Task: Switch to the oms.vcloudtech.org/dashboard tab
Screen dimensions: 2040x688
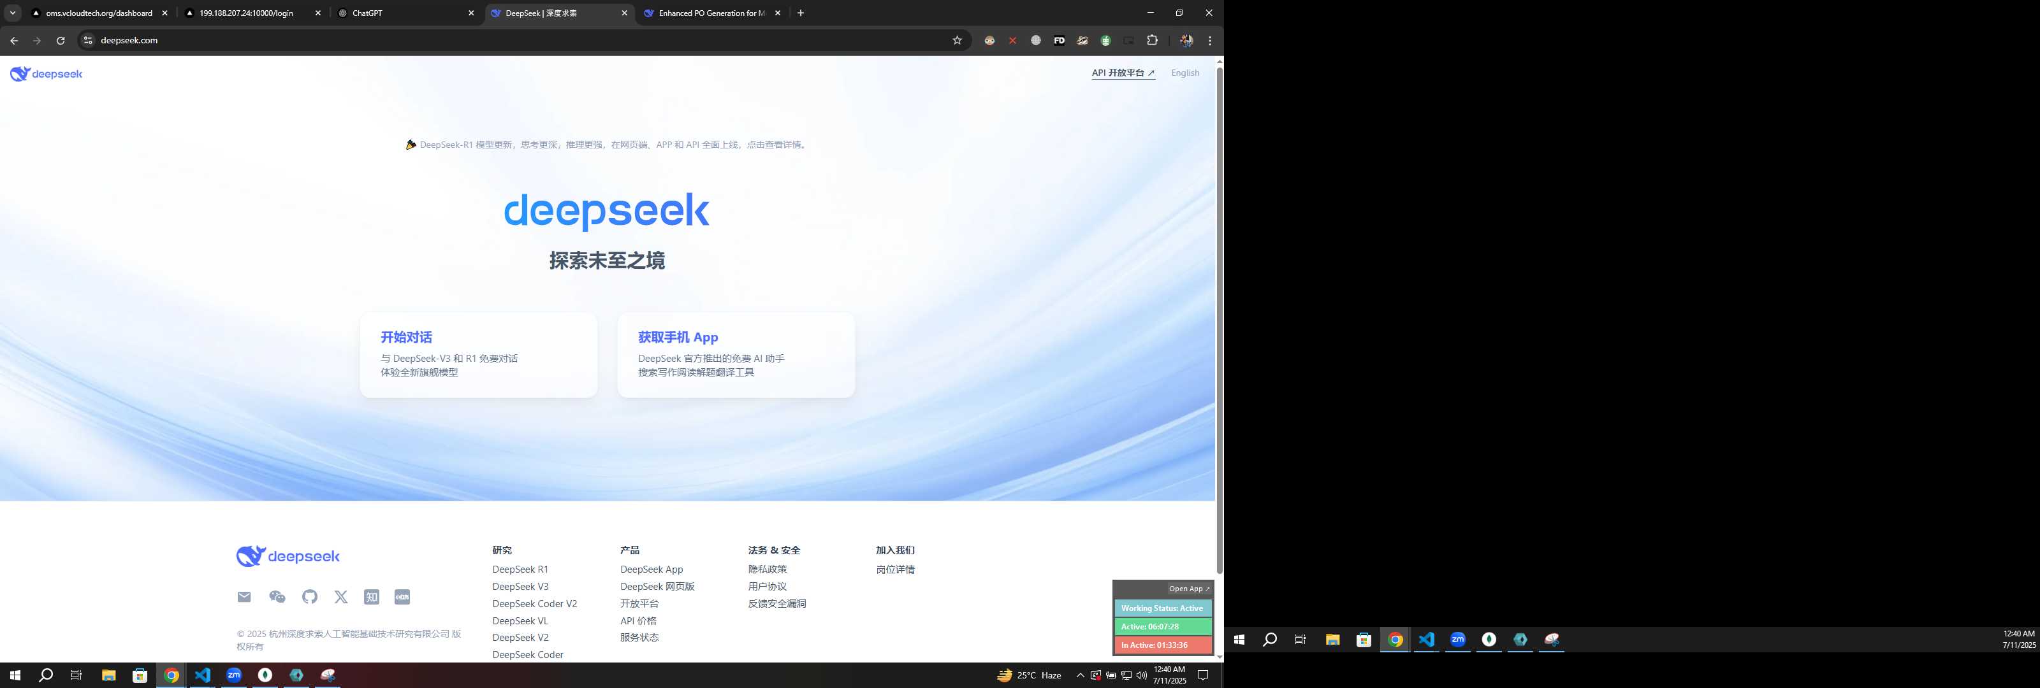Action: (x=99, y=13)
